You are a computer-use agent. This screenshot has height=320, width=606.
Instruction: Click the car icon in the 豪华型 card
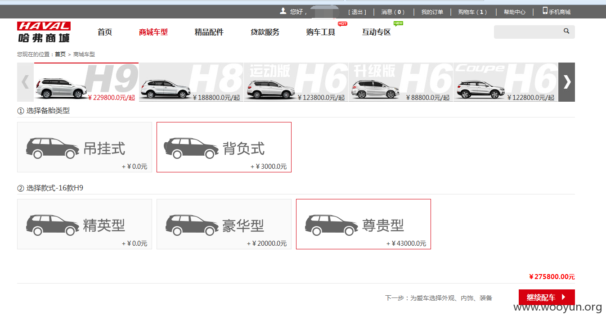pyautogui.click(x=192, y=225)
